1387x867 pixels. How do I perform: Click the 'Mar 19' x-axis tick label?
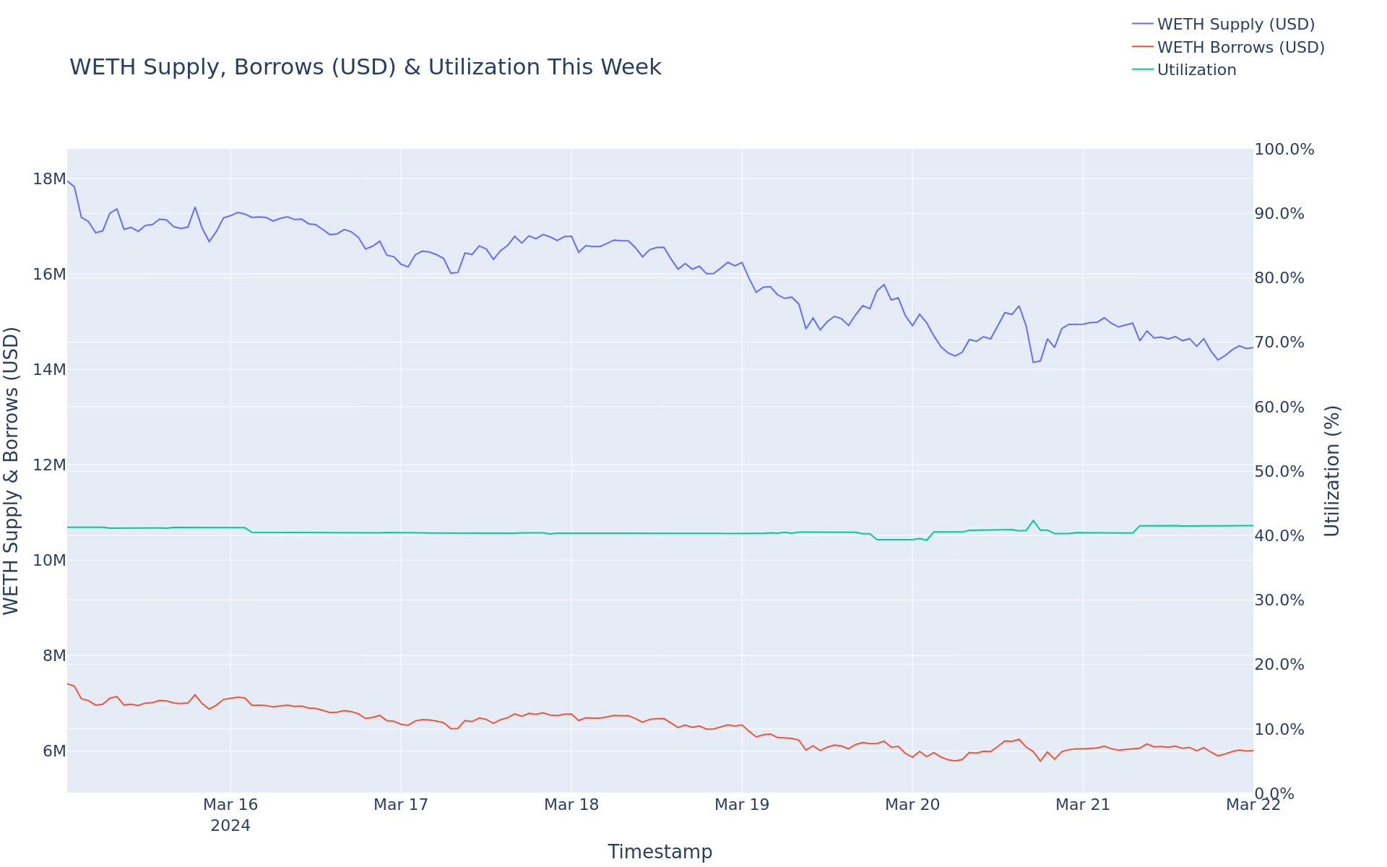pos(742,805)
